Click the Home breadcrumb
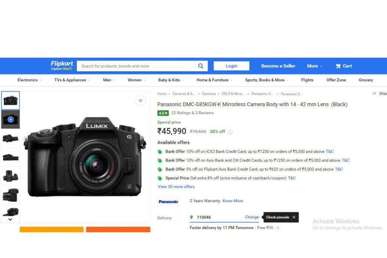The image size is (387, 258). click(x=162, y=94)
